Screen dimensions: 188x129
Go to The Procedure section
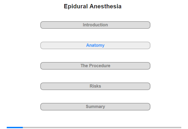tap(95, 66)
